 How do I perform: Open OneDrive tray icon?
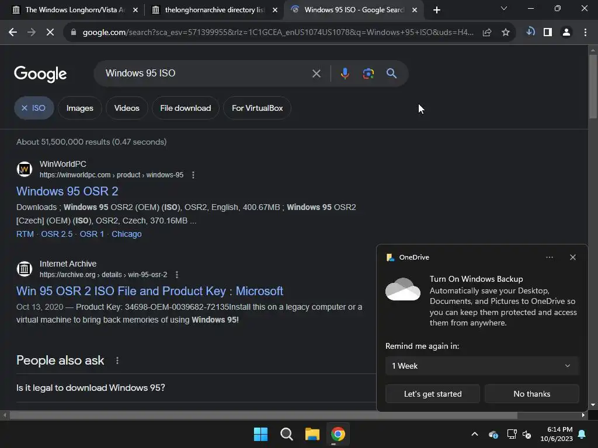point(493,434)
